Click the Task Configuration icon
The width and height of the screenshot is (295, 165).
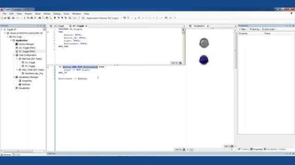(x=17, y=55)
